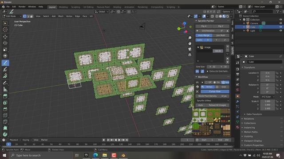Open Modifier properties wrench tab
The height and width of the screenshot is (159, 284).
coord(238,101)
